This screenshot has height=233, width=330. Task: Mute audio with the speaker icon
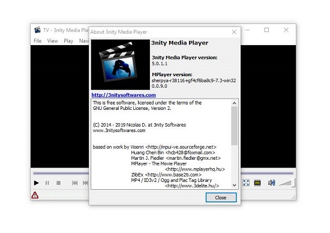(x=271, y=183)
